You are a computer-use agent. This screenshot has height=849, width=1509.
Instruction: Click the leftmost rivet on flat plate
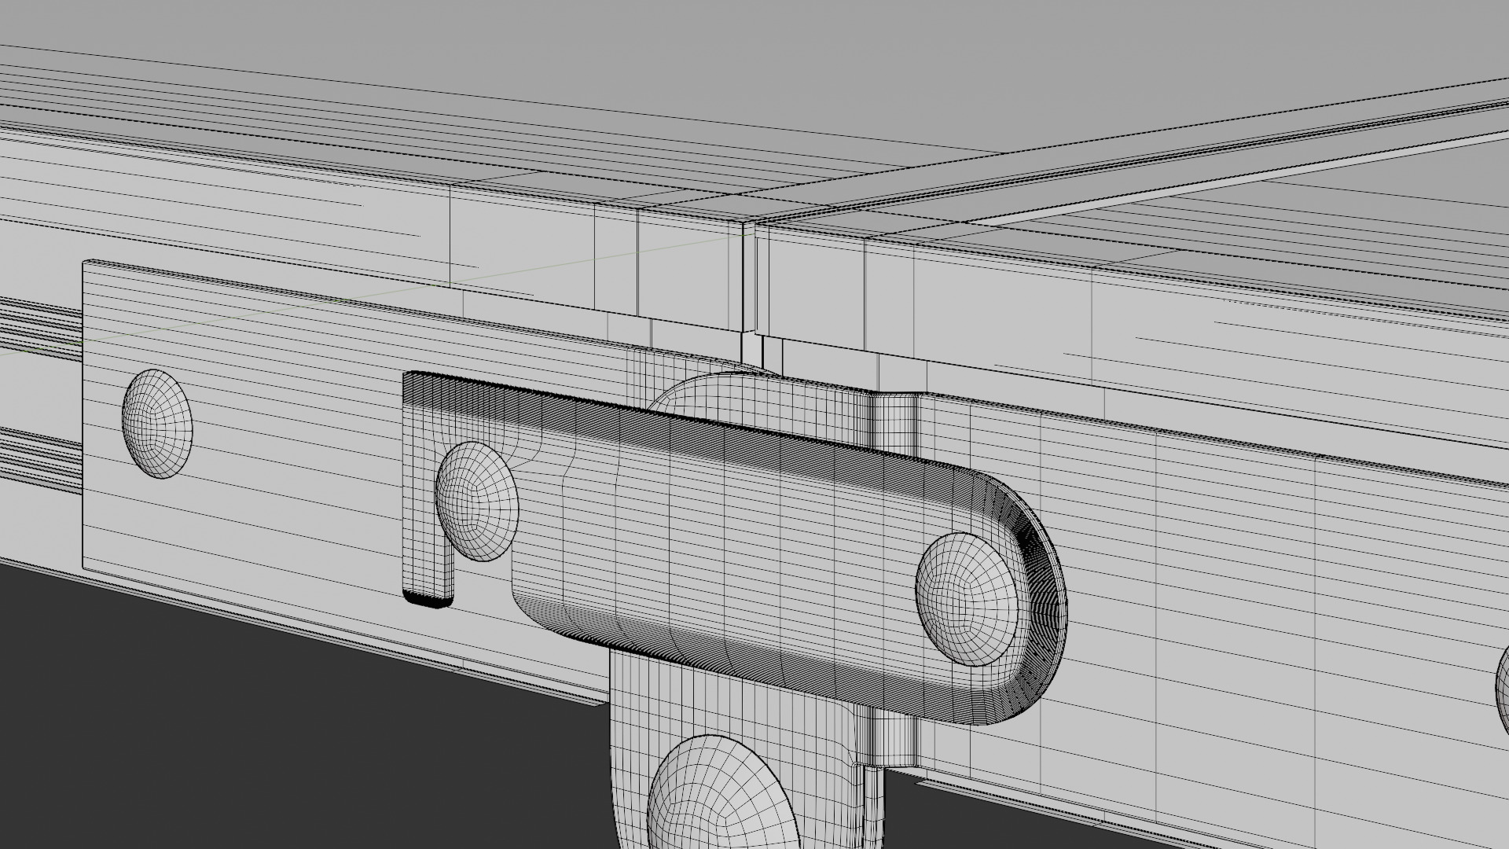pyautogui.click(x=156, y=424)
